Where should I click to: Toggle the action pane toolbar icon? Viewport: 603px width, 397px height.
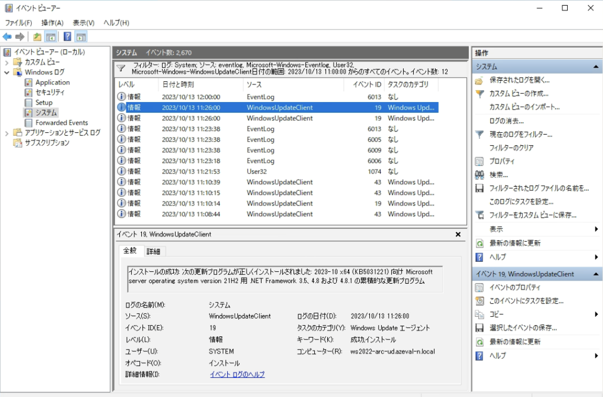[x=81, y=37]
